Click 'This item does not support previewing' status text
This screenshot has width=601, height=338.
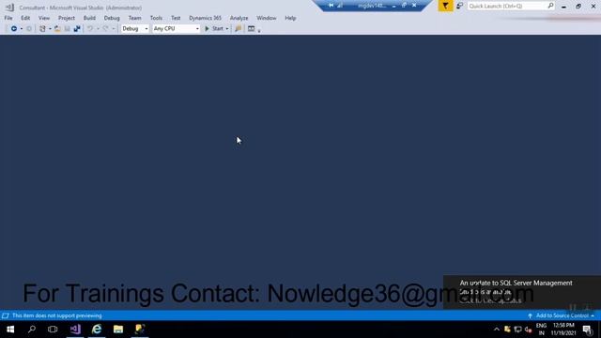(x=56, y=315)
